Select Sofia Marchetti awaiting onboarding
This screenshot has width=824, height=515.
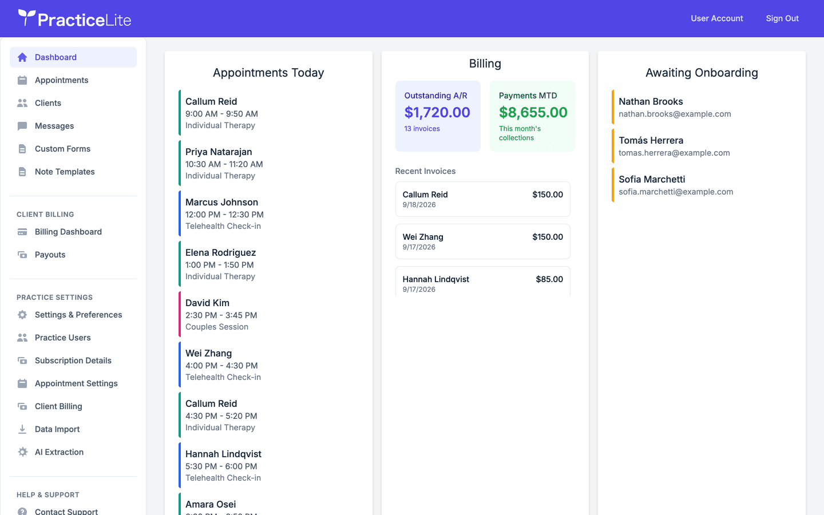tap(702, 185)
